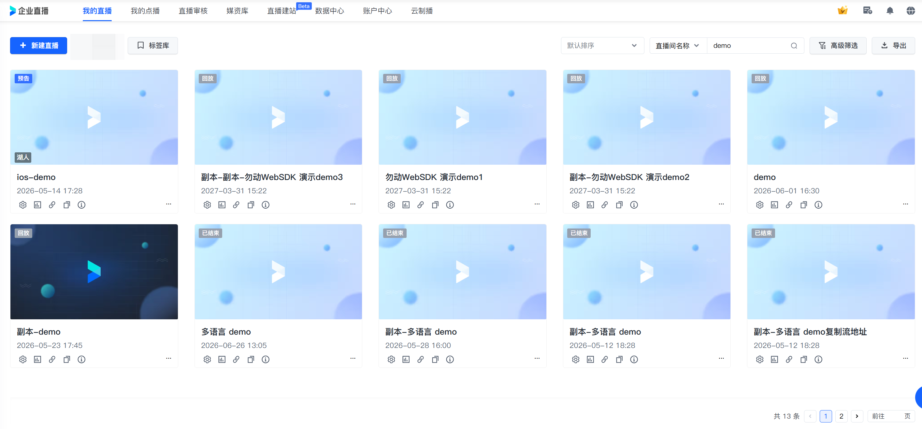Click duplicate icon on 副本-副本-勿动WebSDK 演示demo3 card
Viewport: 922px width, 429px height.
pyautogui.click(x=251, y=205)
